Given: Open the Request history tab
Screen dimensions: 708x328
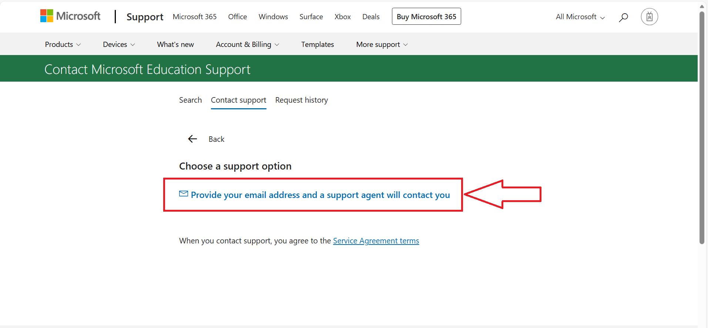Looking at the screenshot, I should (x=302, y=100).
